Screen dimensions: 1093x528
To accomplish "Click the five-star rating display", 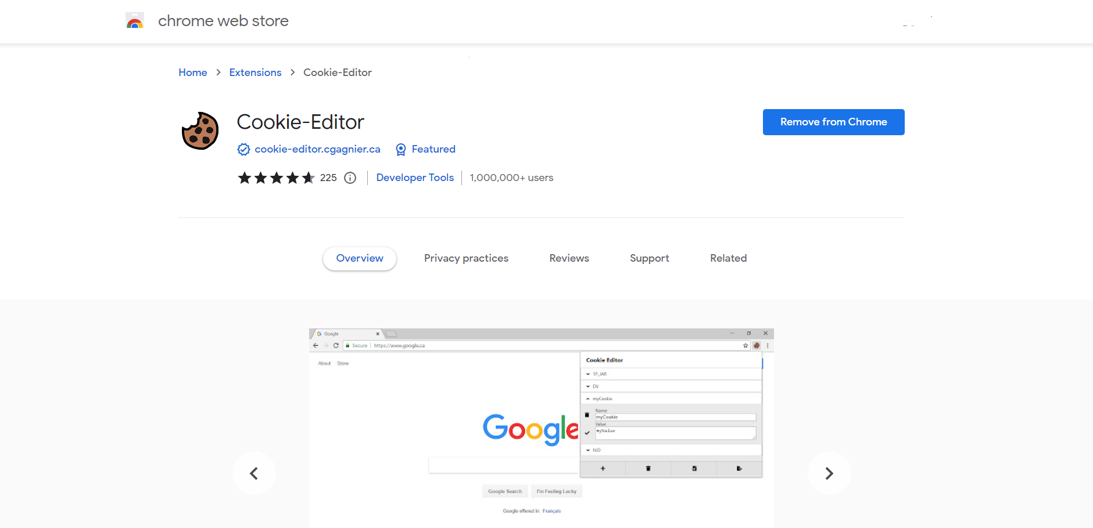I will 277,178.
